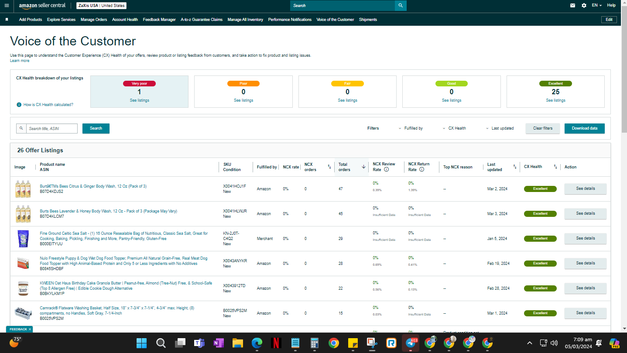Sort by NCX orders column arrows
The width and height of the screenshot is (627, 353).
329,167
